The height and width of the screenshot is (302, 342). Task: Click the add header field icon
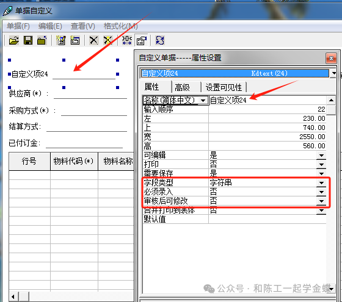tap(61, 40)
